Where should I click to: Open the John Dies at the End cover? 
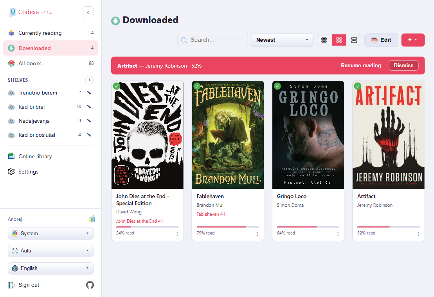tap(148, 135)
